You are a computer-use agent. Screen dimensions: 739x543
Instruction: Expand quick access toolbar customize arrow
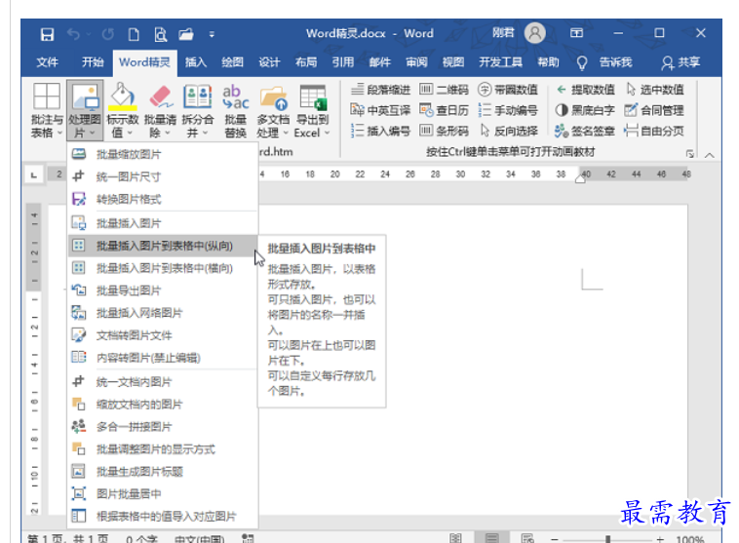point(212,34)
